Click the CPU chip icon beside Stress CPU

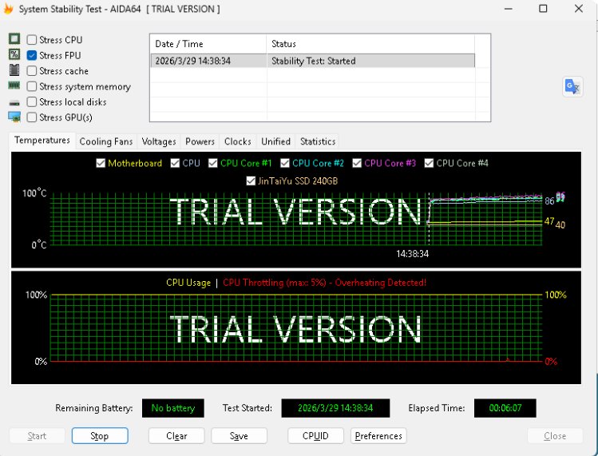coord(14,39)
